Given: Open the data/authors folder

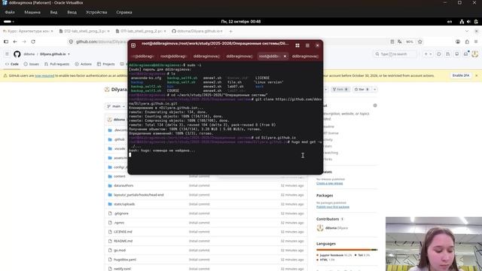Looking at the screenshot, I should pos(124,186).
